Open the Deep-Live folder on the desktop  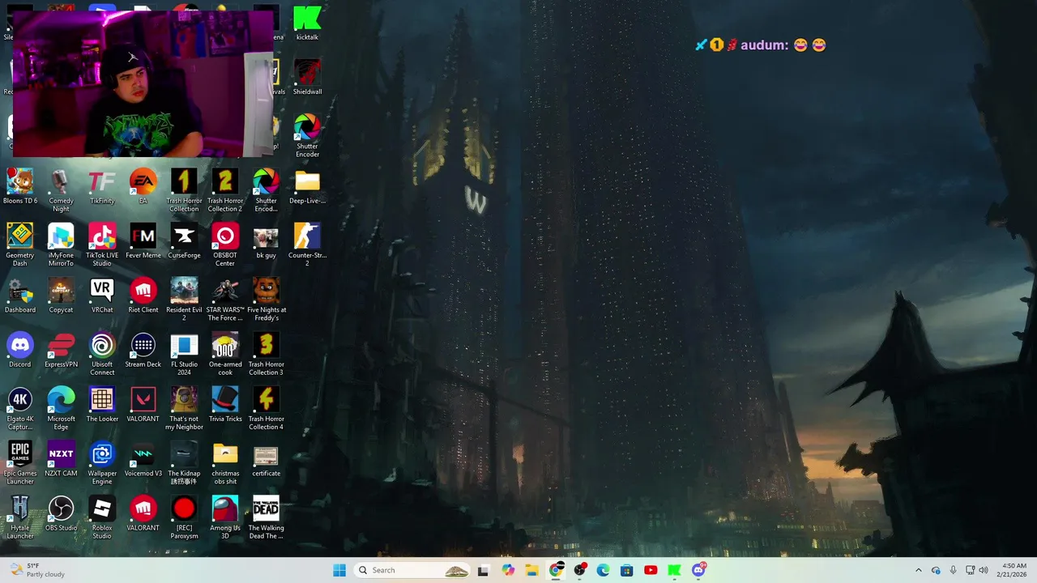point(307,187)
